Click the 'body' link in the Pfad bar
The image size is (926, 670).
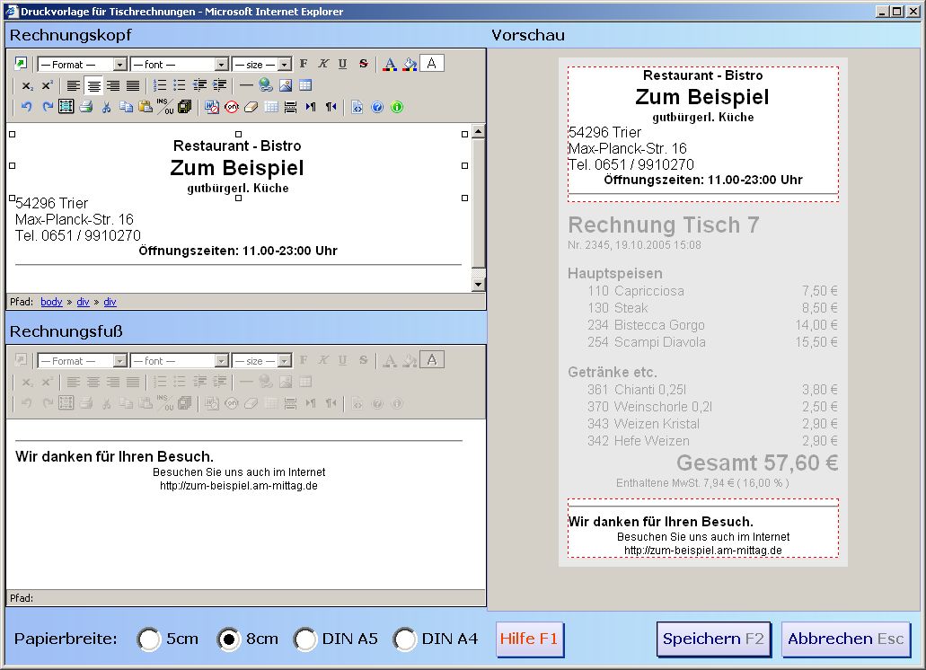(51, 302)
